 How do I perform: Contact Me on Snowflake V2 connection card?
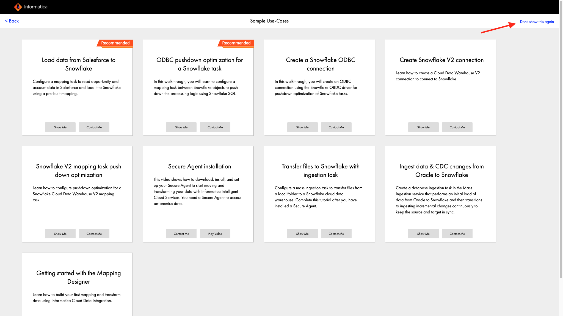(x=457, y=127)
